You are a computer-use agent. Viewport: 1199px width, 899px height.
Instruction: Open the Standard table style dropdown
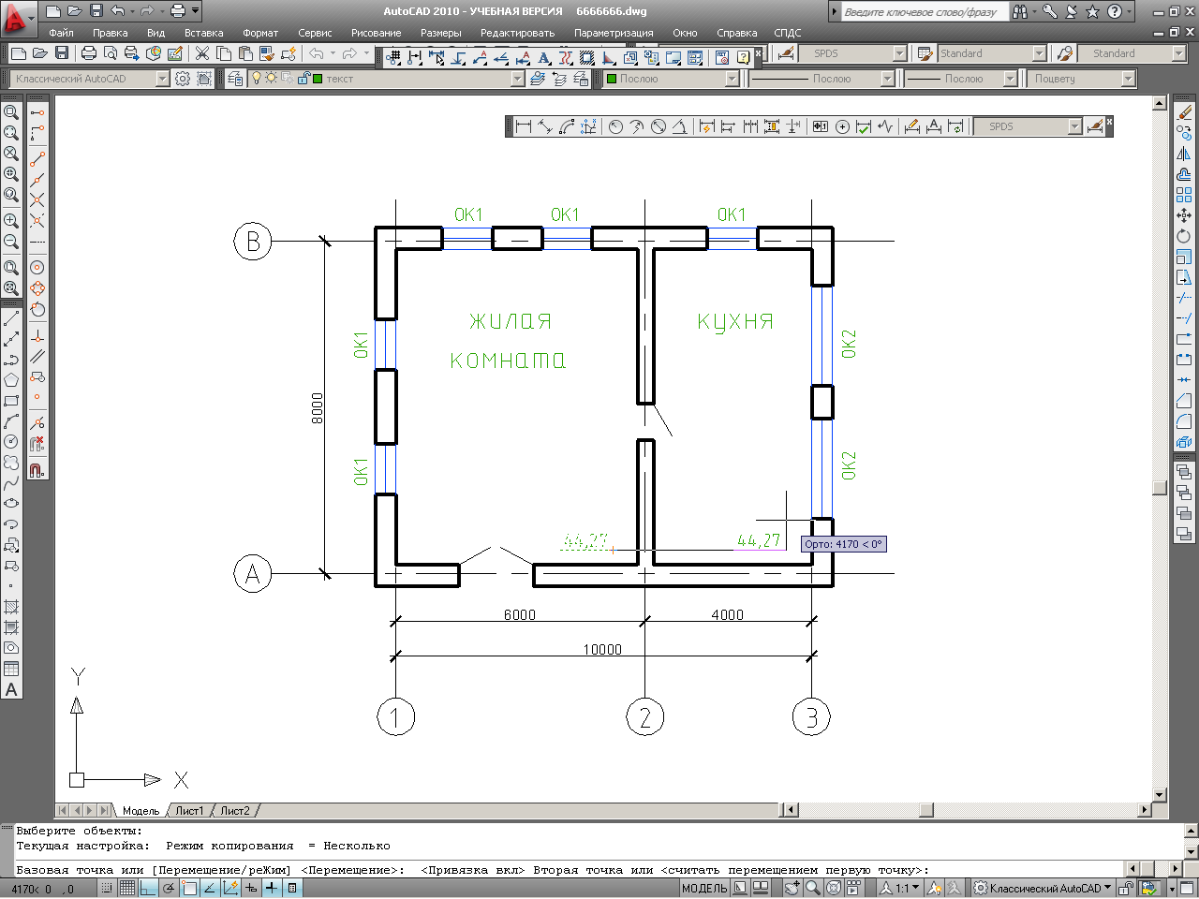point(1039,53)
